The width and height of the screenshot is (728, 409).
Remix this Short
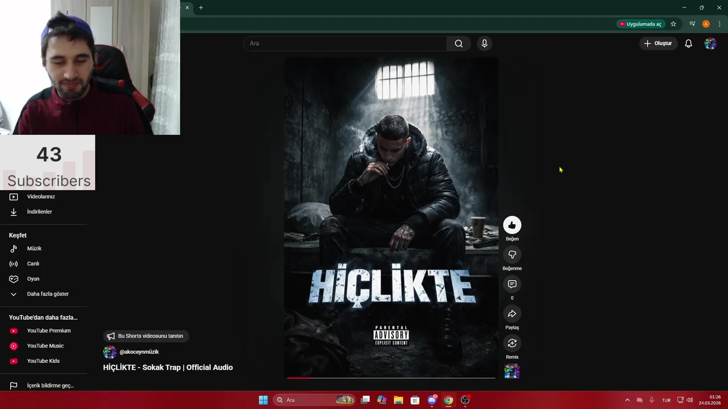512,343
